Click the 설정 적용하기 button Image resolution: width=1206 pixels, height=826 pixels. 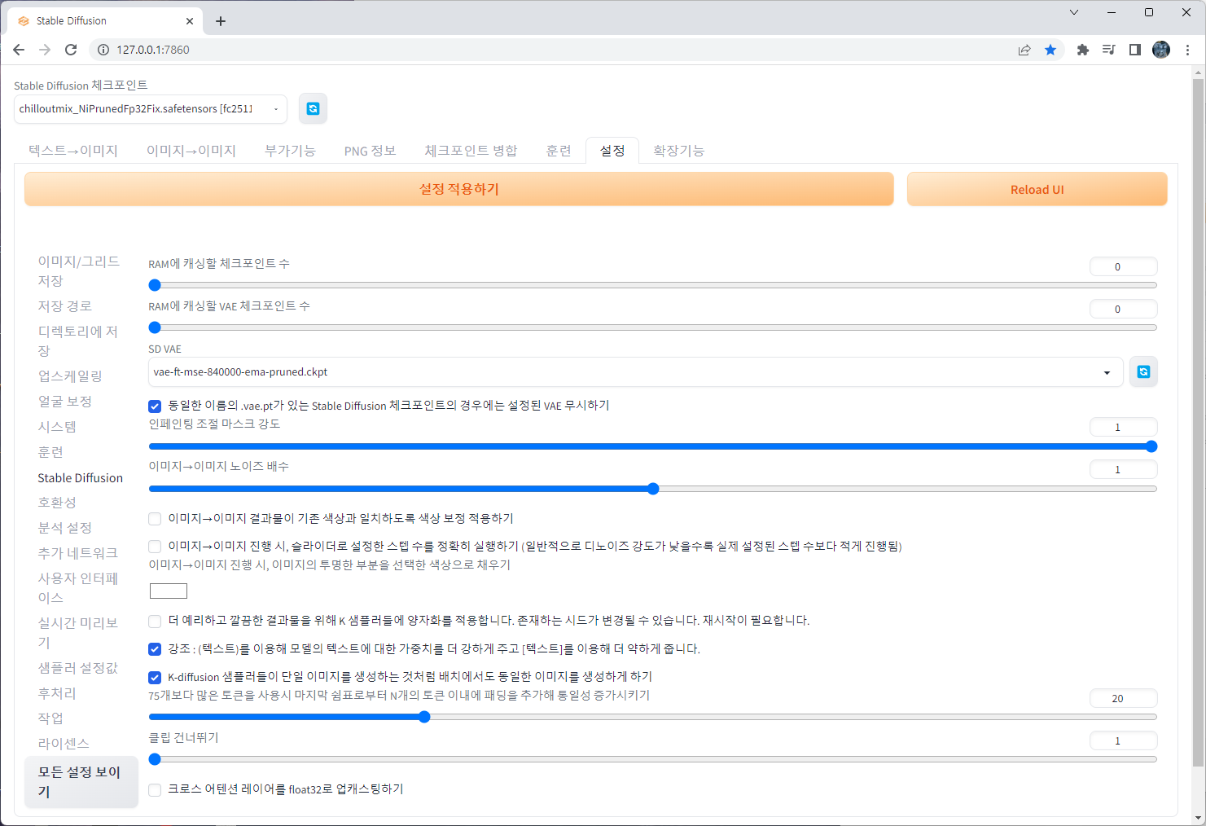click(x=459, y=189)
